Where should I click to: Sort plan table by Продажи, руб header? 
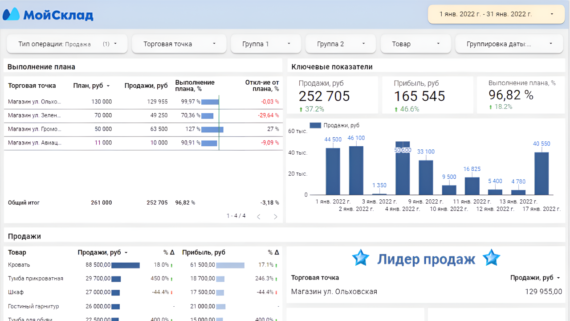coord(146,86)
